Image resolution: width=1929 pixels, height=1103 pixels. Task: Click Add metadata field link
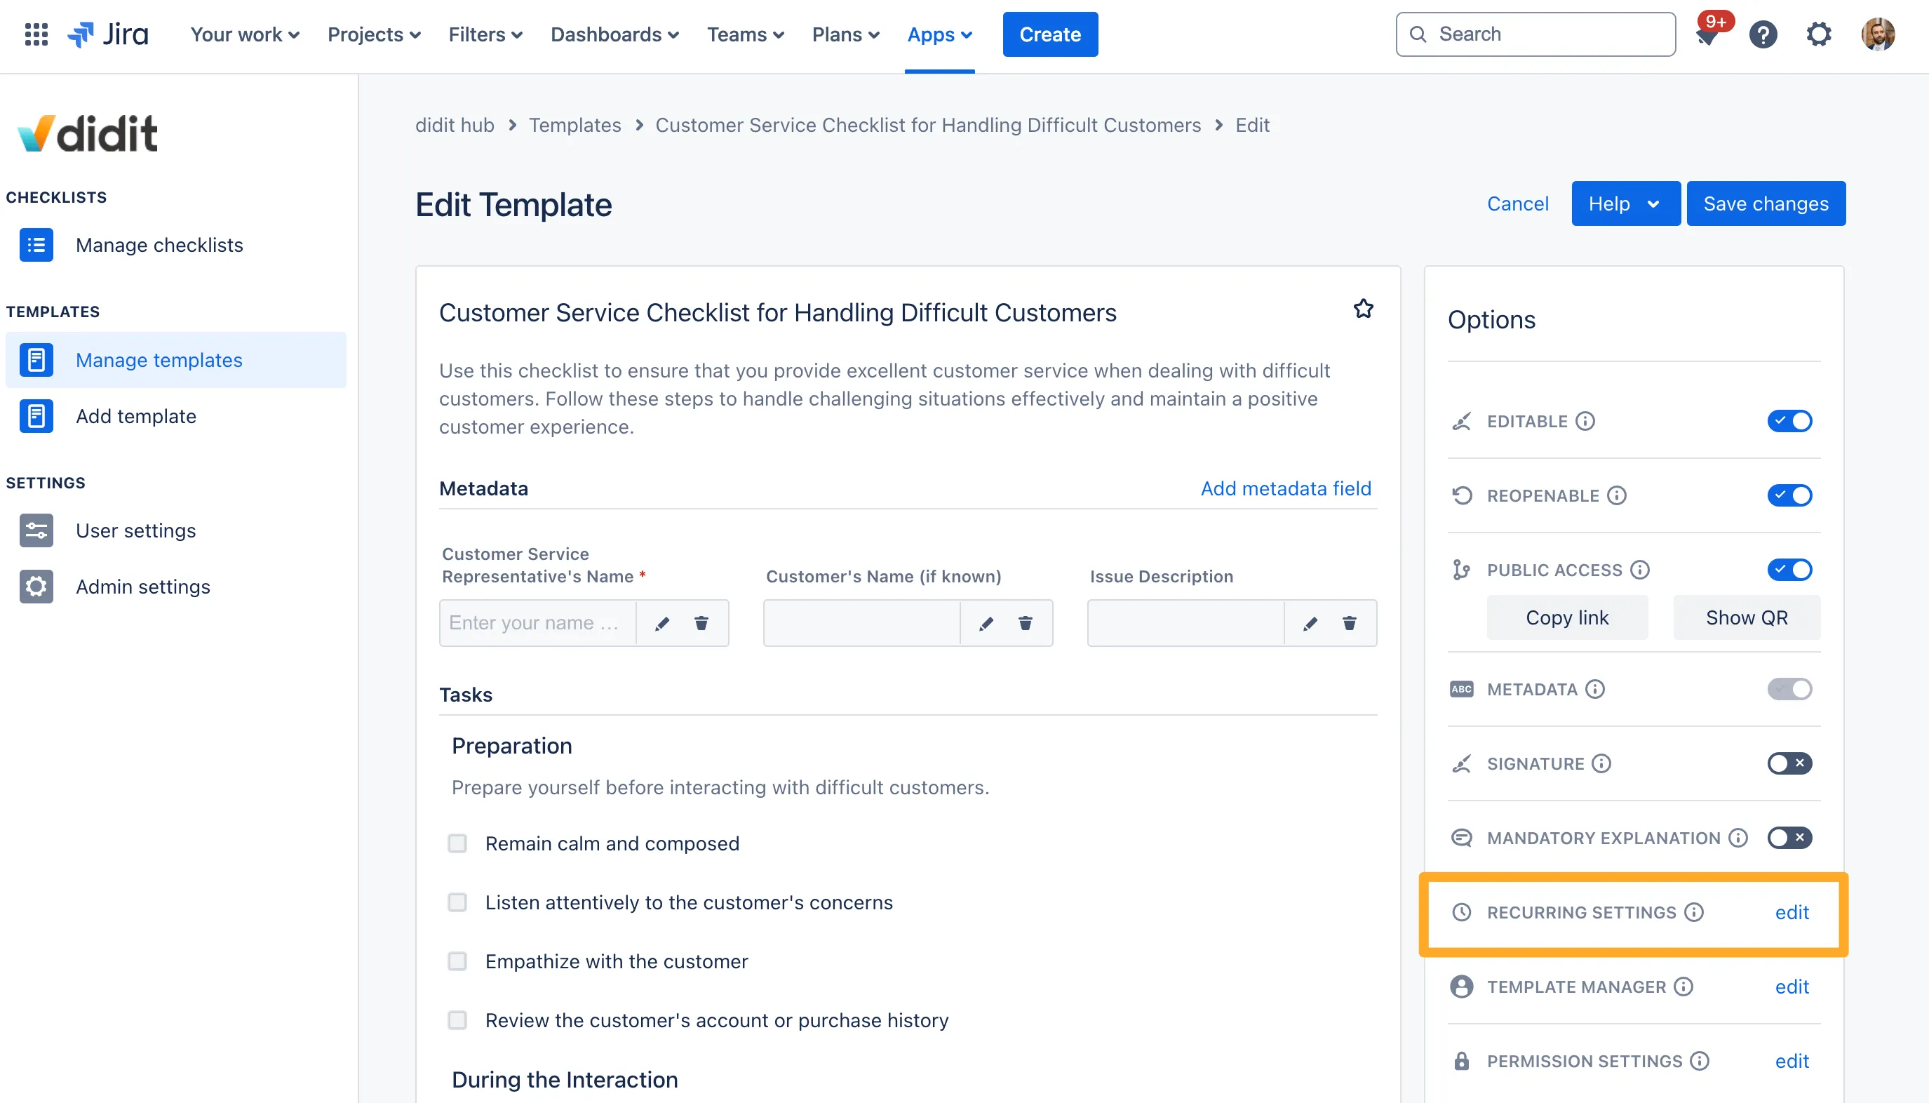[x=1285, y=488]
